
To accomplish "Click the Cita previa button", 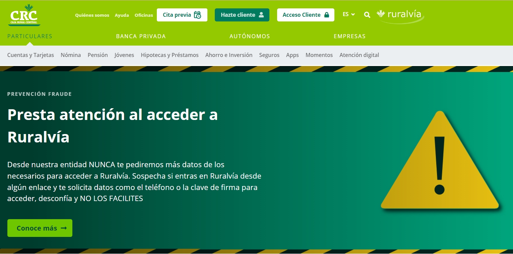I will [182, 15].
